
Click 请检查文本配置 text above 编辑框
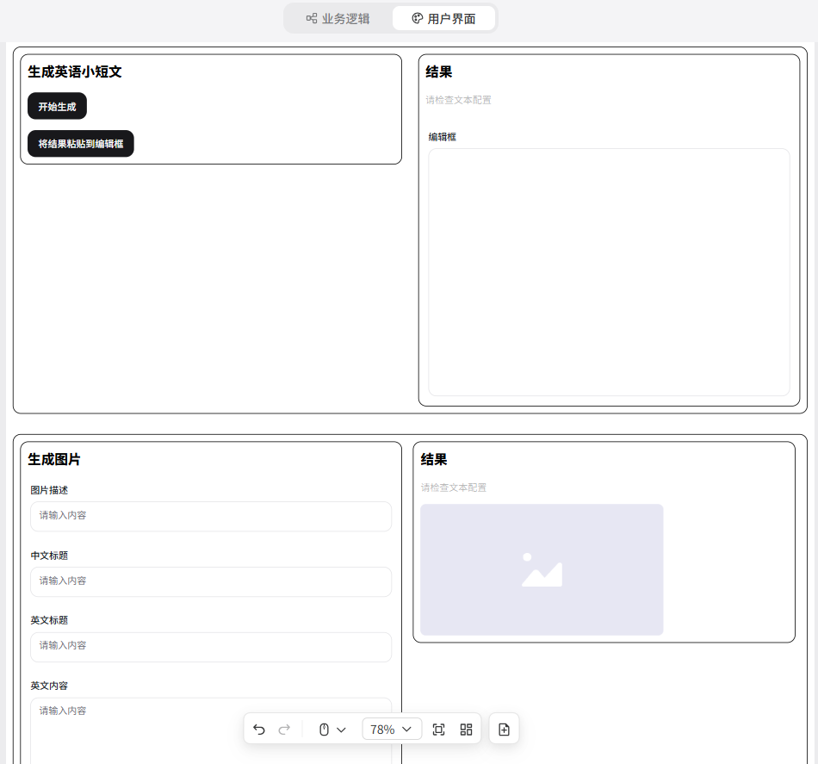point(459,100)
